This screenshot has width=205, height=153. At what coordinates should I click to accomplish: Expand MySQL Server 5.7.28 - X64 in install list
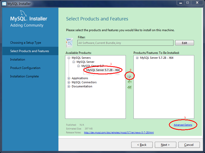tap(137, 58)
